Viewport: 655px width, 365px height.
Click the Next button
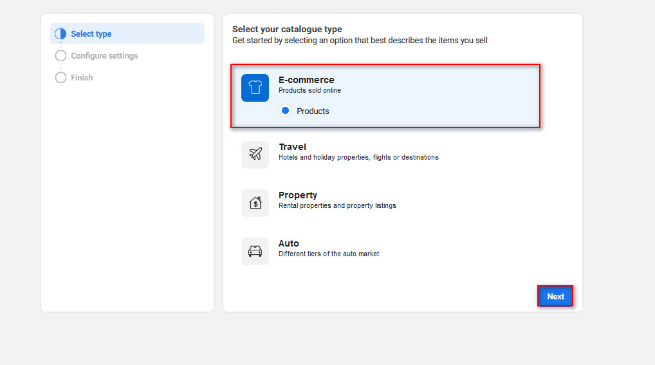pyautogui.click(x=555, y=296)
